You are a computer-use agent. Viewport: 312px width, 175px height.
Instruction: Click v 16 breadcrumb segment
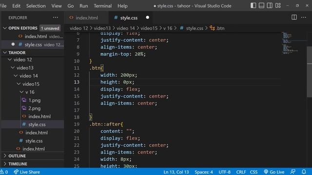pos(168,28)
